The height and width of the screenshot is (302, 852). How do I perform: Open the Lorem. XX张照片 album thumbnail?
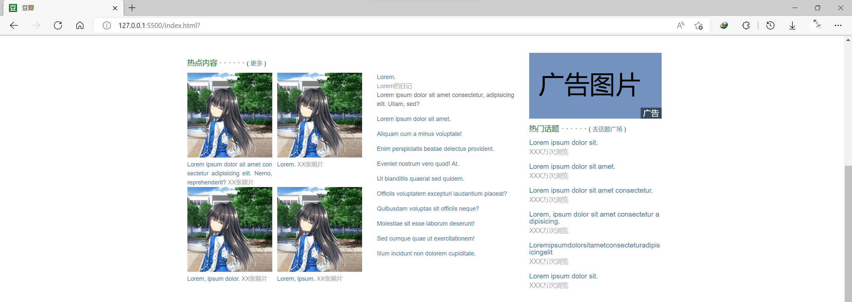tap(319, 115)
